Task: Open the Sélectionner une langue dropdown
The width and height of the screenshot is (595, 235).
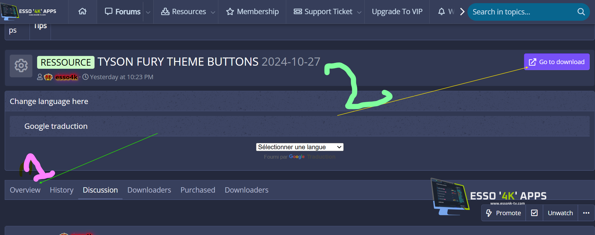Action: click(299, 147)
